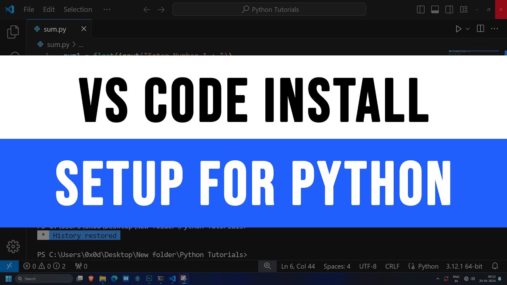Image resolution: width=507 pixels, height=285 pixels.
Task: Open the Edit menu
Action: (49, 9)
